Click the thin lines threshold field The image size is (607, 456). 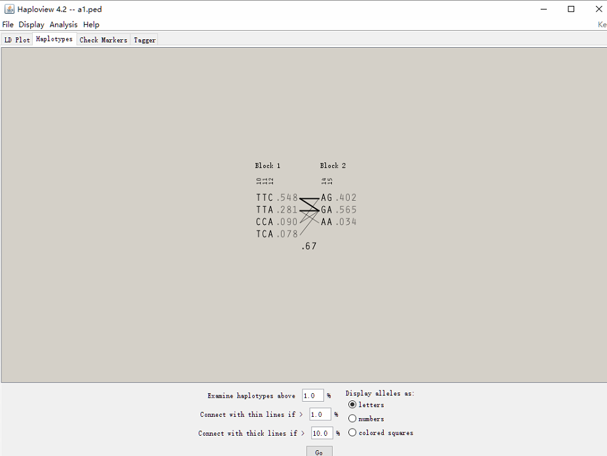tap(320, 414)
